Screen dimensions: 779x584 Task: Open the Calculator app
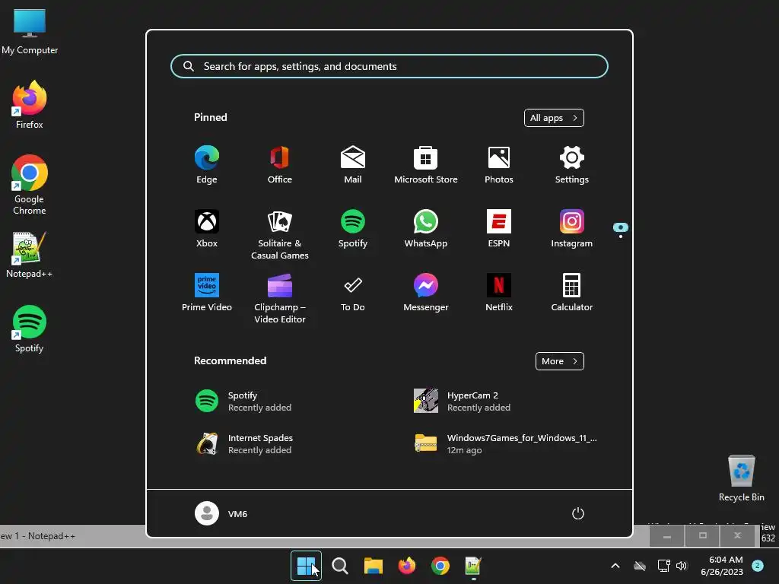572,292
